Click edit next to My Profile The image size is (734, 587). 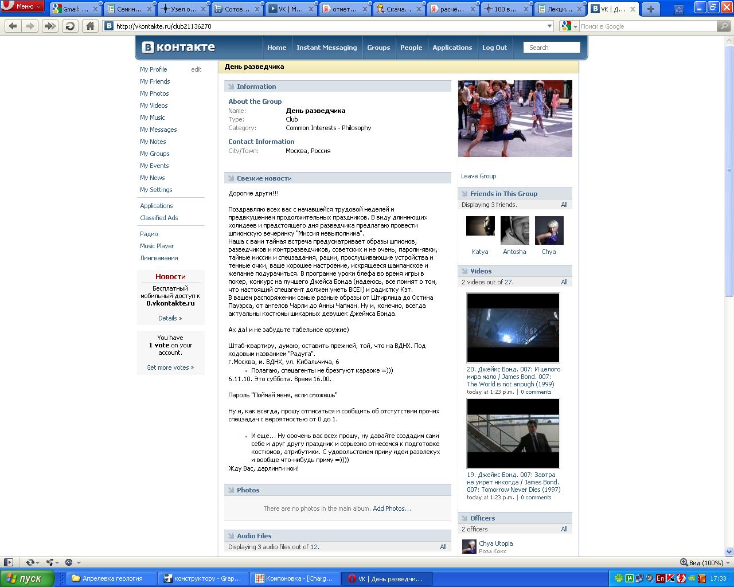pos(196,69)
